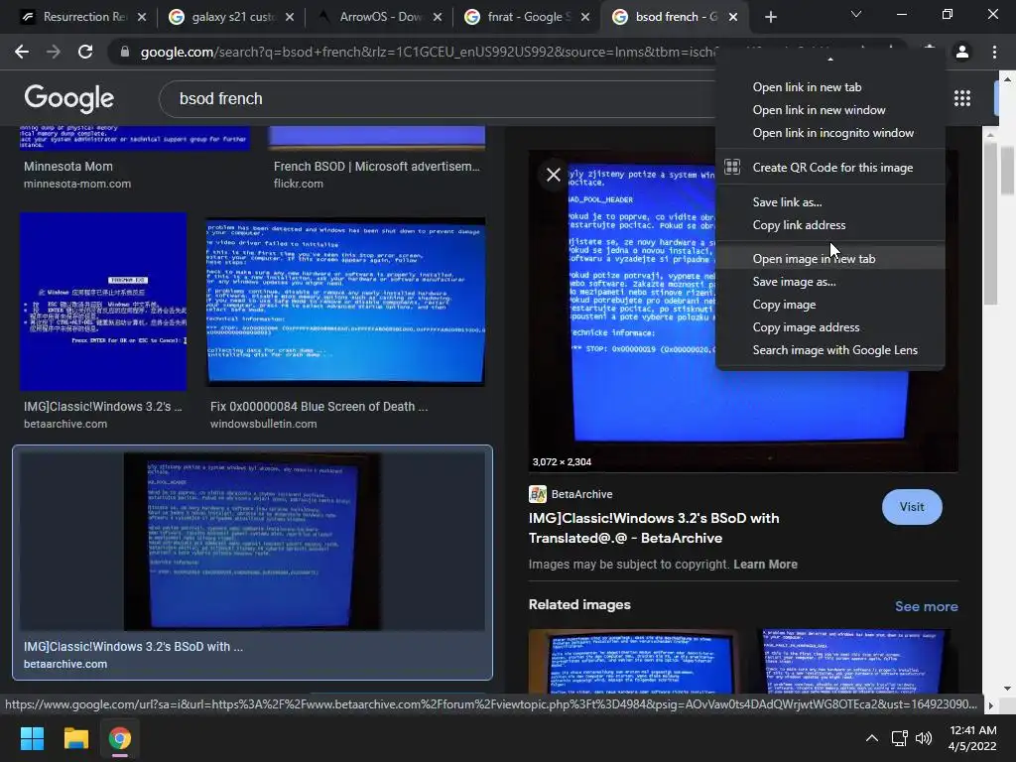Click the browser forward arrow
The image size is (1016, 762).
tap(54, 52)
